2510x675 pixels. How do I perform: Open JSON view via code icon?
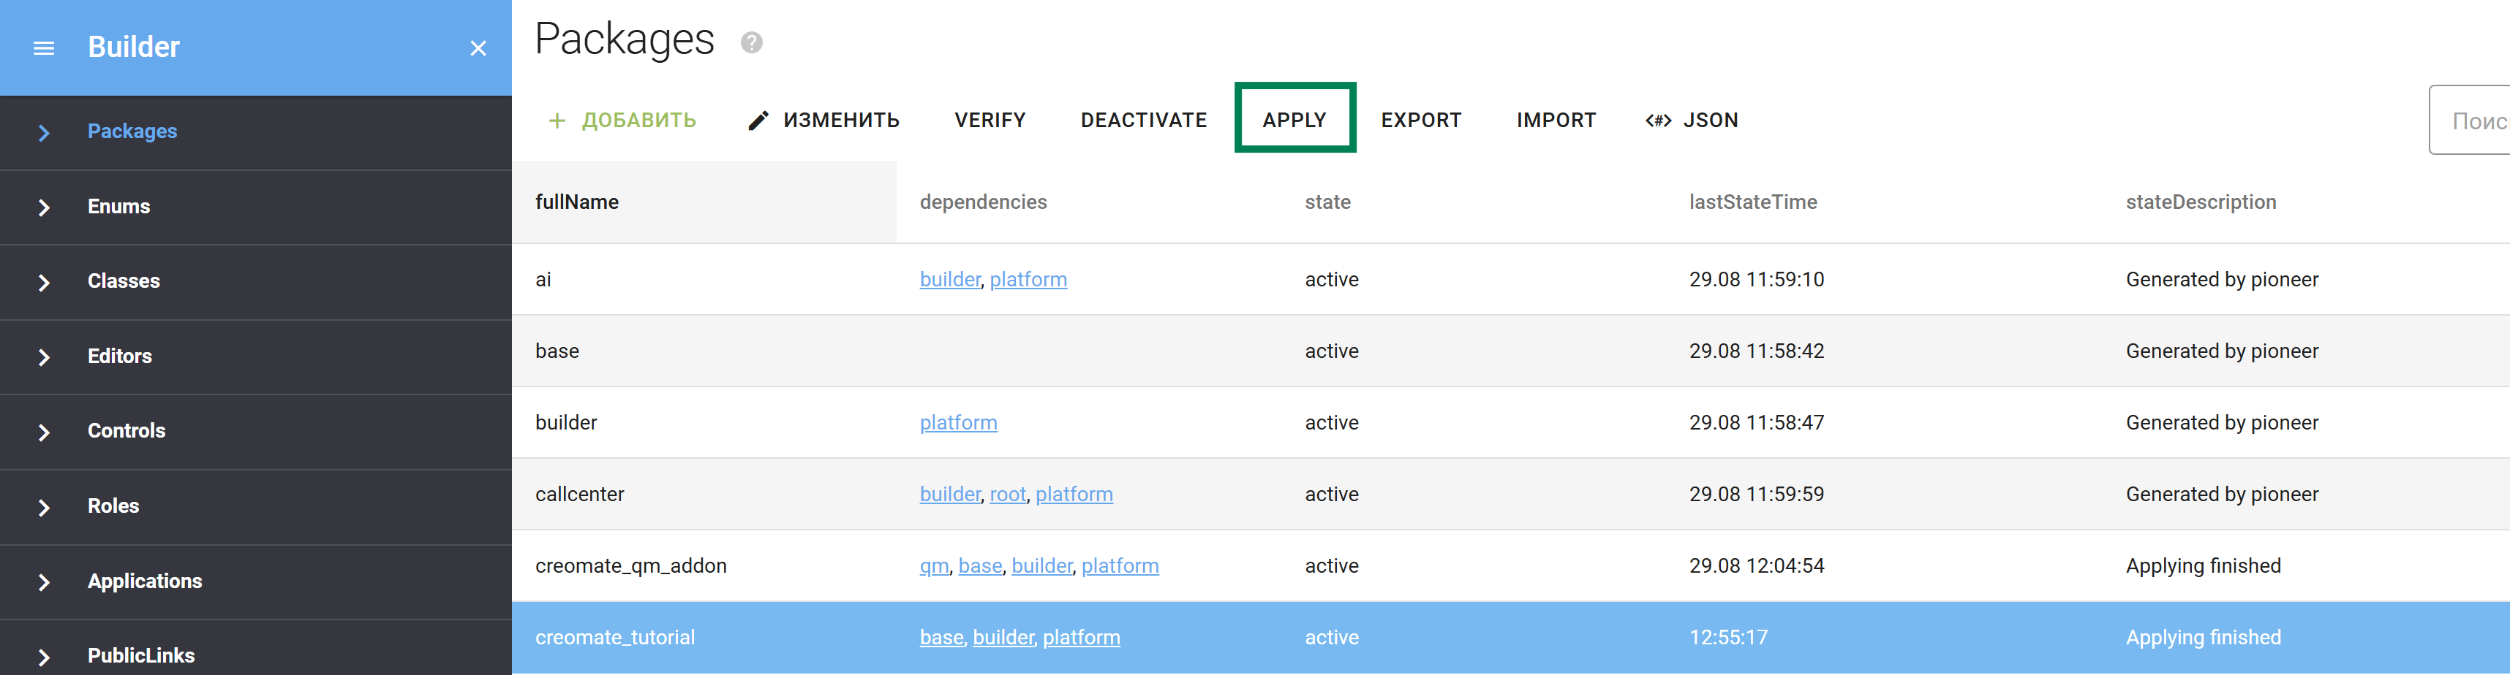[1657, 121]
